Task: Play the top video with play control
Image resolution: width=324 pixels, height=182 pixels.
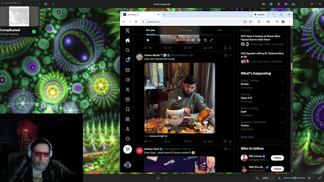Action: click(x=148, y=40)
